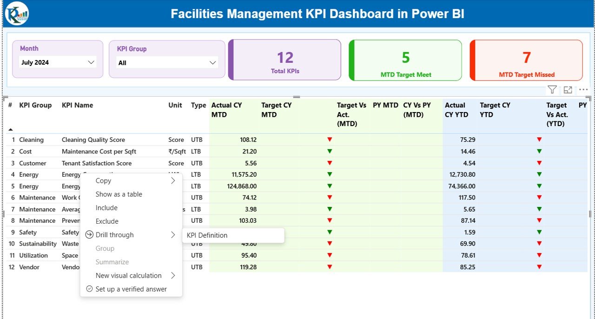The image size is (595, 319).
Task: Click the MTD Target Missed card
Action: pyautogui.click(x=526, y=60)
